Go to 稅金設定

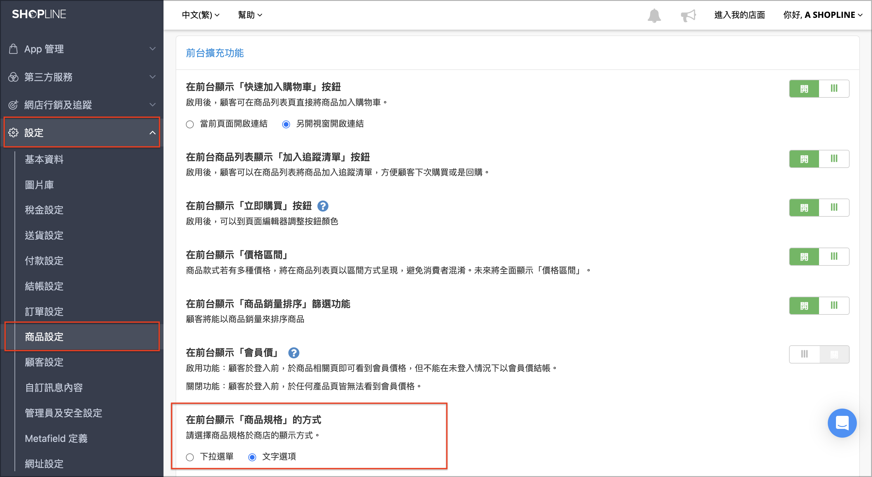tap(44, 210)
